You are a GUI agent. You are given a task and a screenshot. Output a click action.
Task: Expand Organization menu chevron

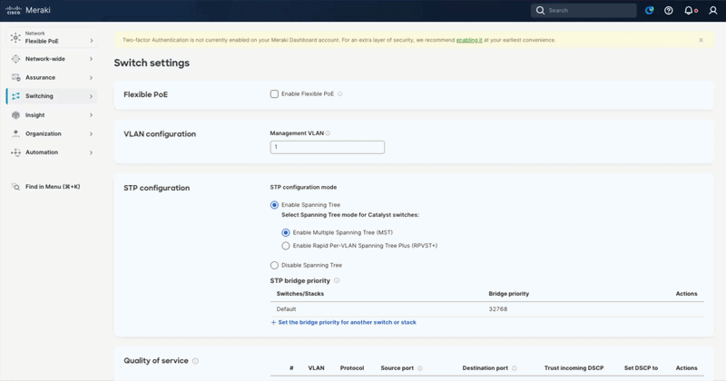click(x=92, y=133)
